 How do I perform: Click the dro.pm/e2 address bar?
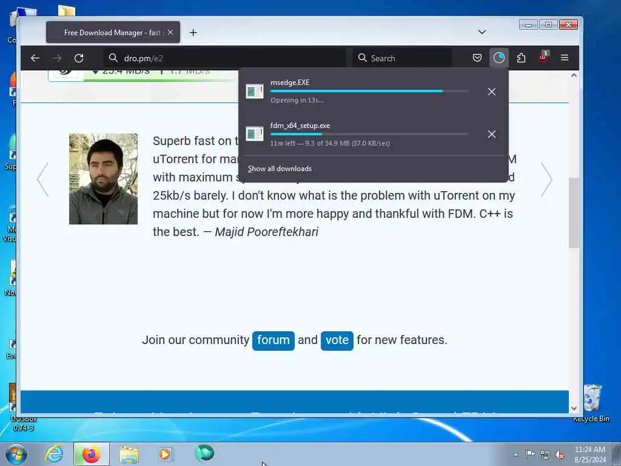224,58
